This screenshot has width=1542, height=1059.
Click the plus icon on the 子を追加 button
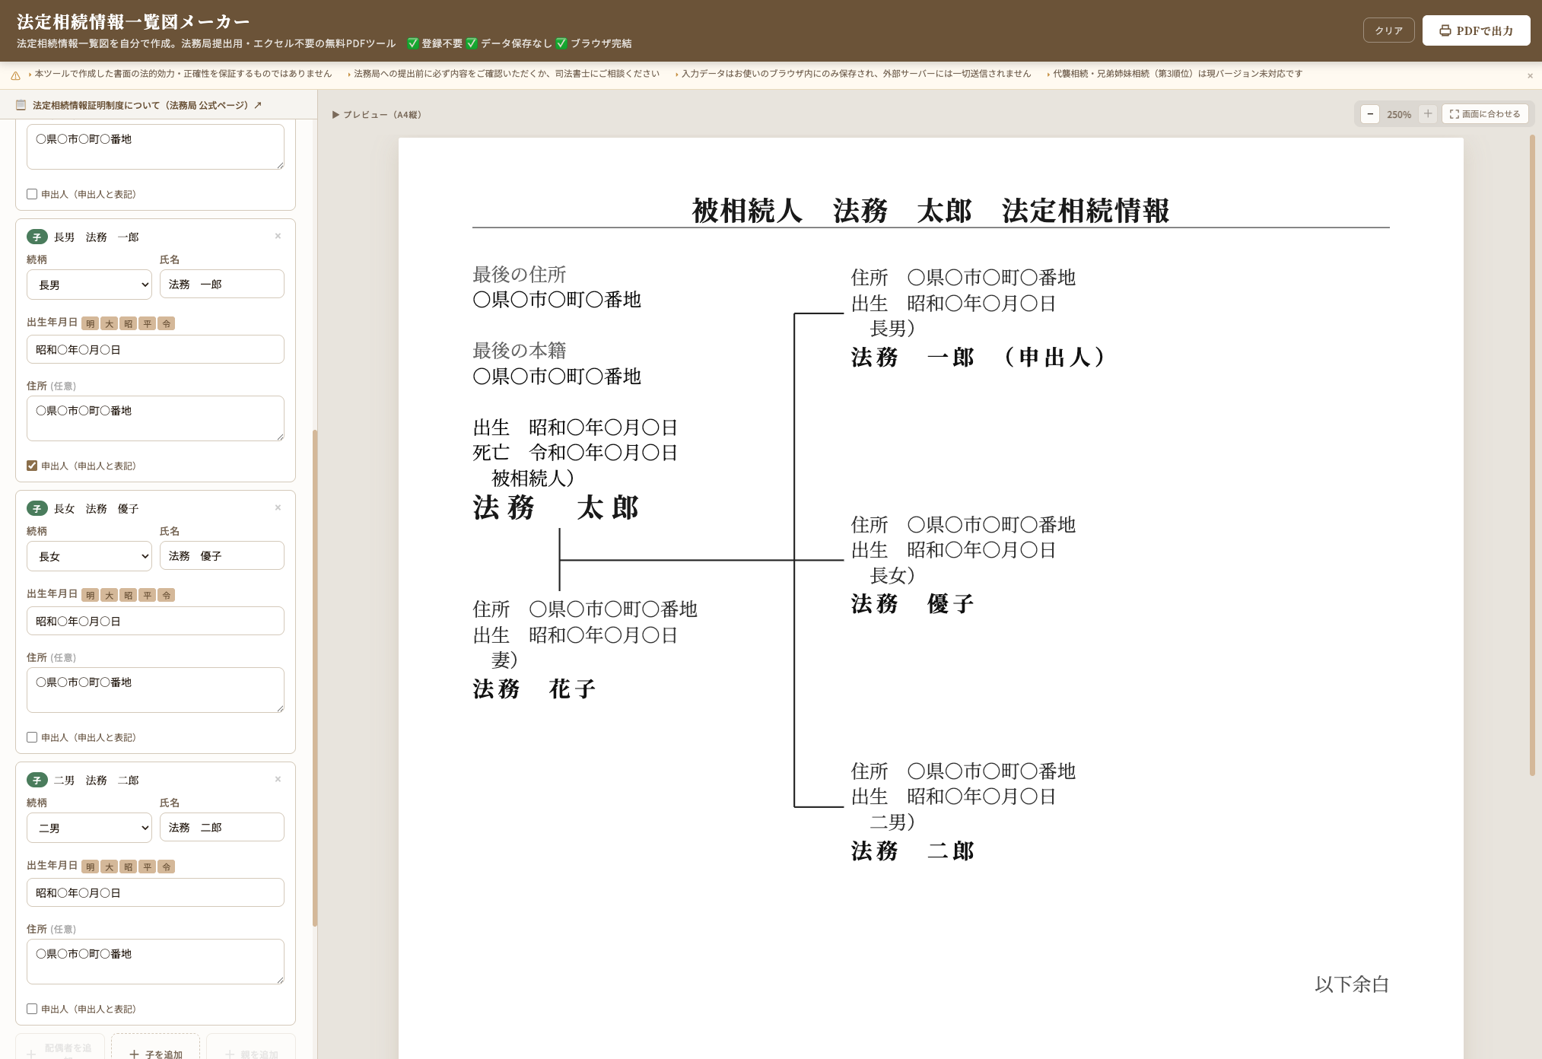[135, 1054]
